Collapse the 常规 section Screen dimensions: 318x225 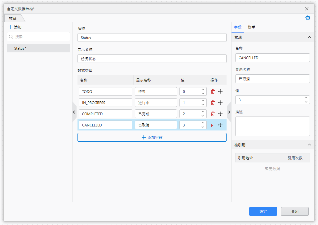tap(309, 37)
